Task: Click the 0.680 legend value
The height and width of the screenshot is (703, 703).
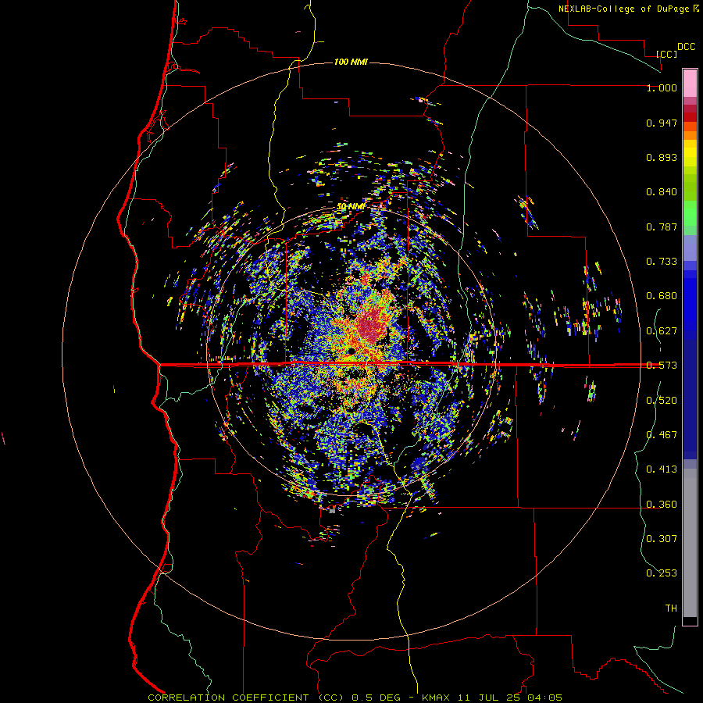Action: tap(662, 296)
